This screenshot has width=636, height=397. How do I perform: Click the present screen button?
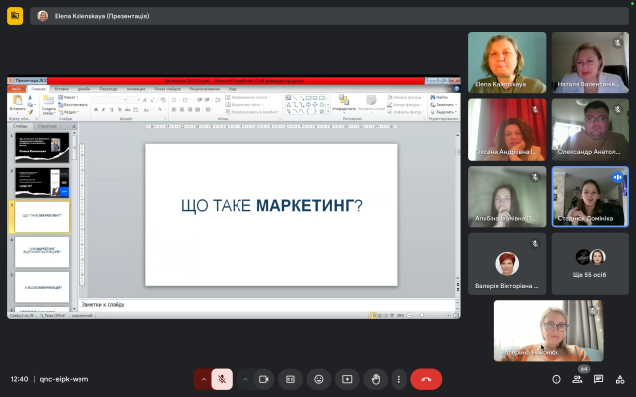point(347,378)
